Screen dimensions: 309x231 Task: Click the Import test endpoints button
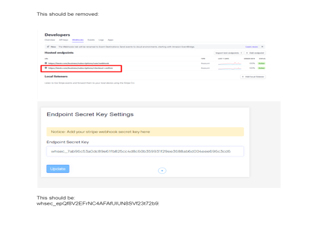coord(228,53)
